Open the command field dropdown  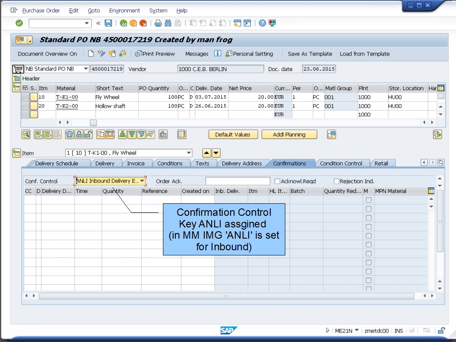coord(87,23)
